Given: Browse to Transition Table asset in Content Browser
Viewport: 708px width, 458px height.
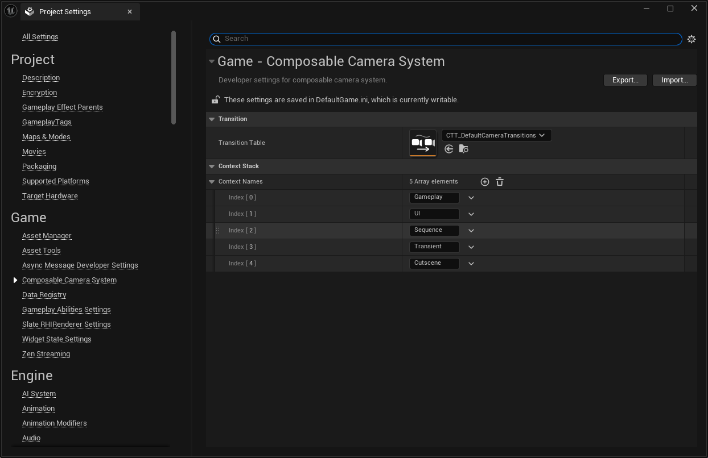Looking at the screenshot, I should pos(464,149).
